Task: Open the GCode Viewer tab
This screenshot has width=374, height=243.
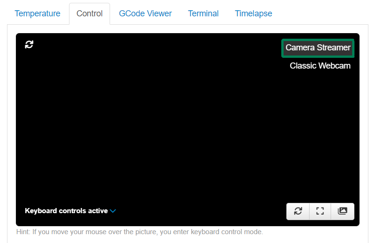Action: (x=145, y=14)
